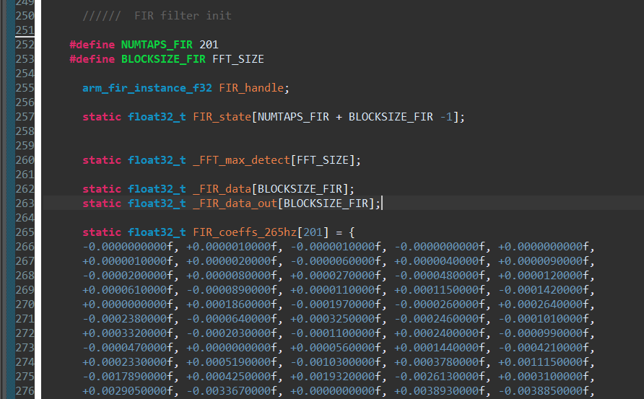
Task: Click #define keyword on line 253
Action: click(92, 59)
